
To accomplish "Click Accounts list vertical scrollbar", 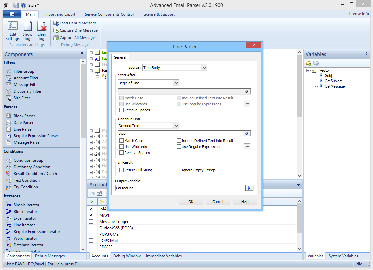I will pyautogui.click(x=299, y=225).
